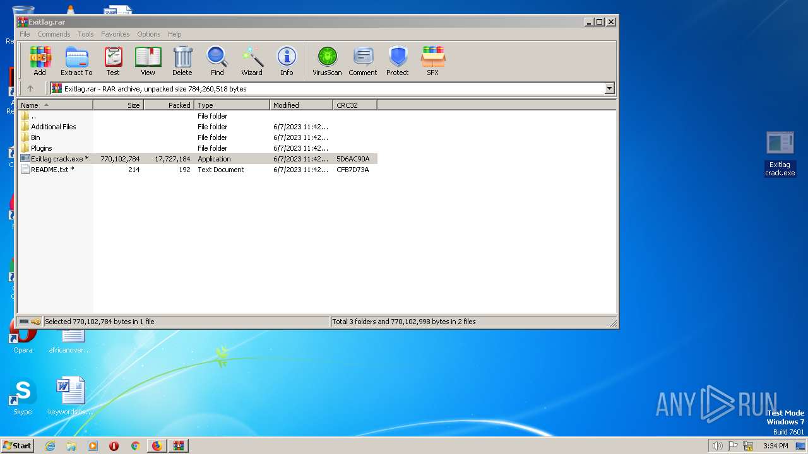Create SFX archive icon
808x454 pixels.
point(432,61)
